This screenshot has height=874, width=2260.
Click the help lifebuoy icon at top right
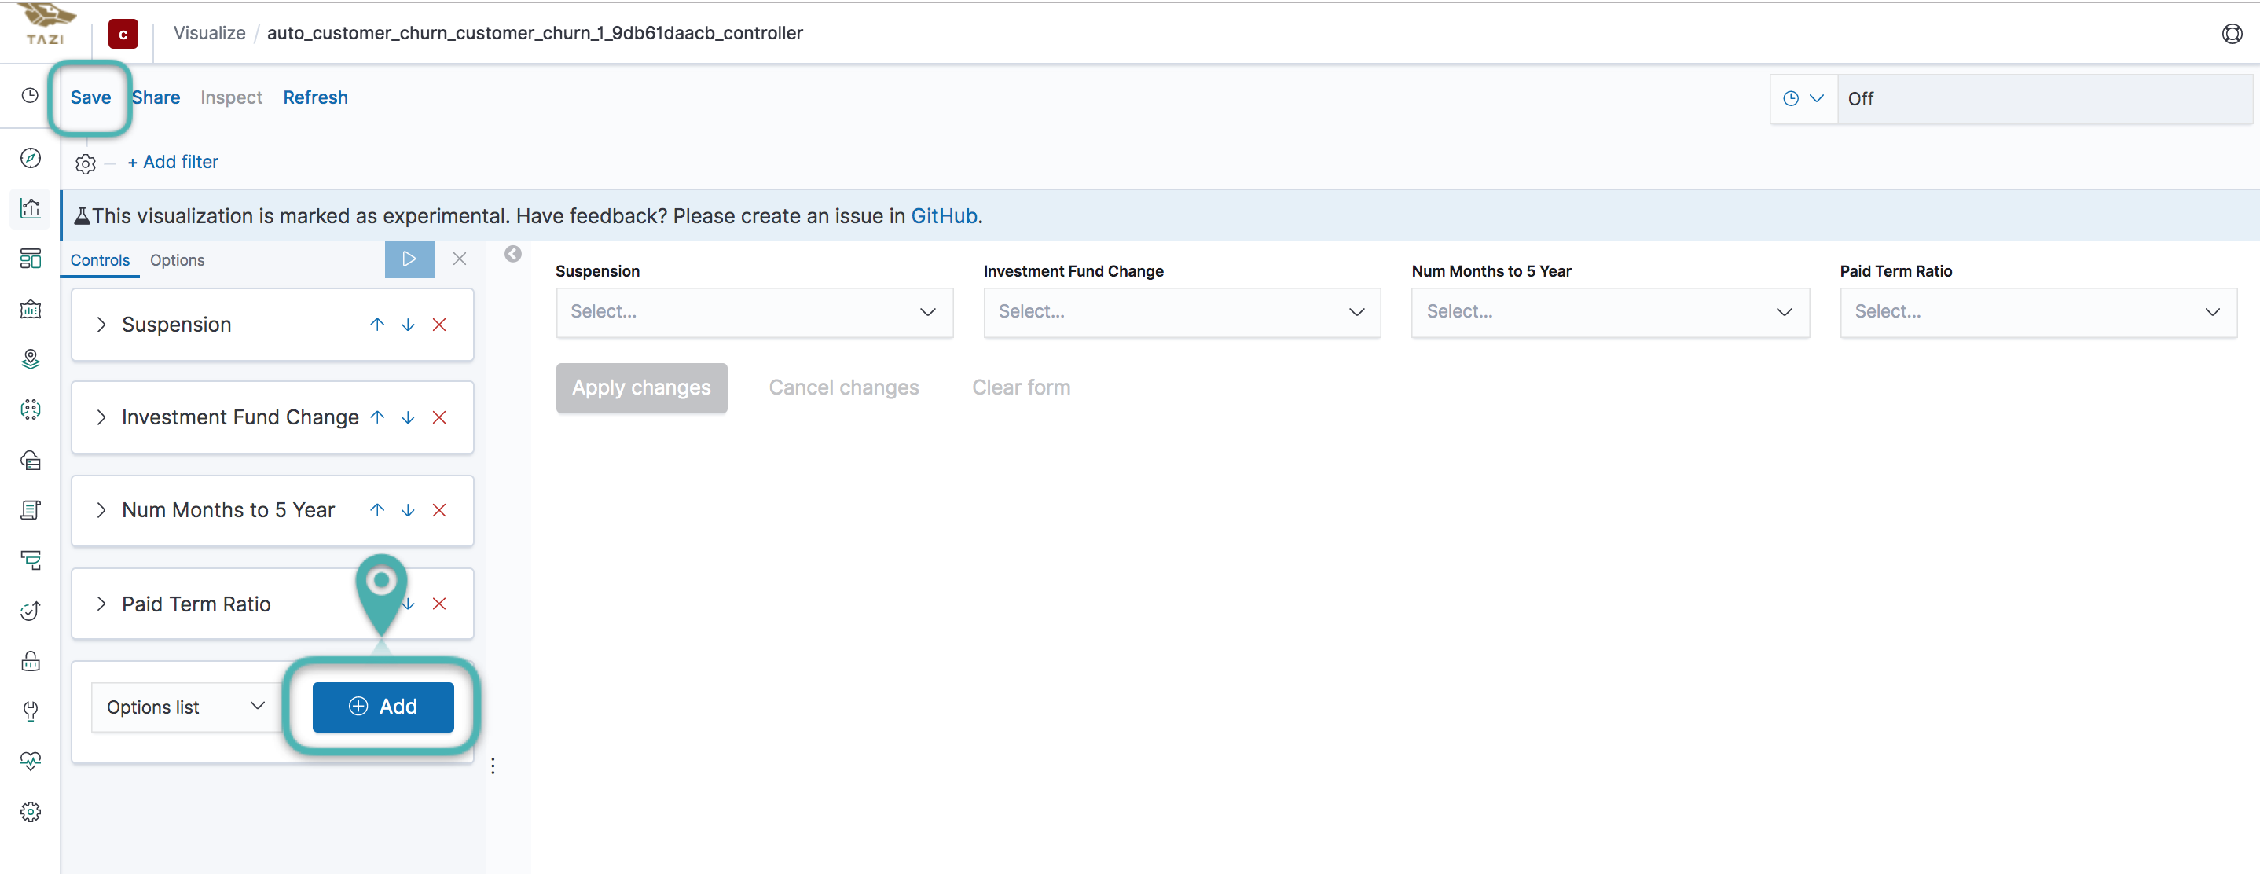pyautogui.click(x=2232, y=33)
